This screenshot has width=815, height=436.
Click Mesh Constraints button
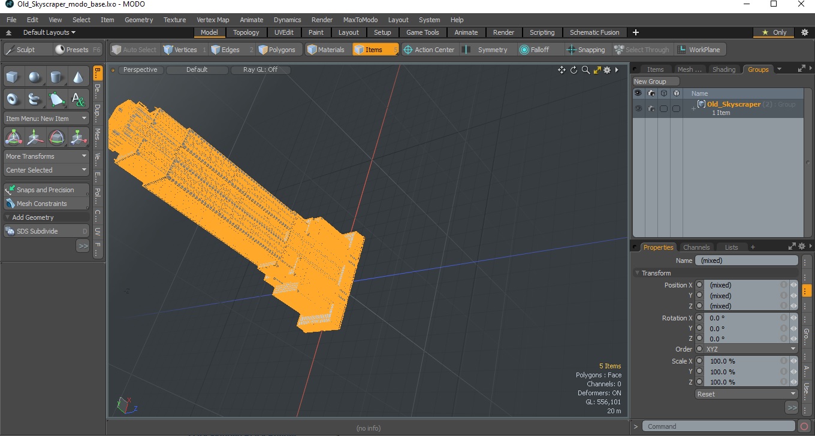(46, 204)
